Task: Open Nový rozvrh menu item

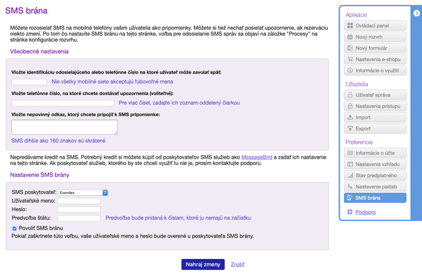Action: [375, 37]
